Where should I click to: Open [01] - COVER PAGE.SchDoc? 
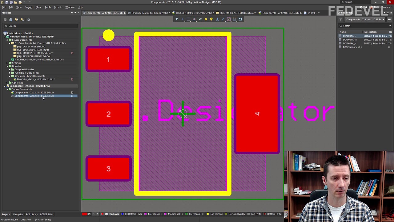[31, 47]
